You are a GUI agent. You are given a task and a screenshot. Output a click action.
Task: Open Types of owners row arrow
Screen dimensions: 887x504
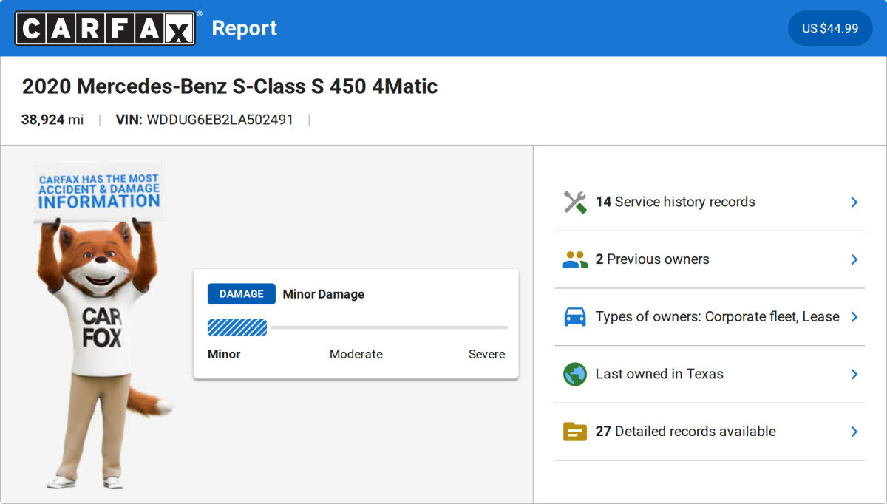pyautogui.click(x=854, y=317)
